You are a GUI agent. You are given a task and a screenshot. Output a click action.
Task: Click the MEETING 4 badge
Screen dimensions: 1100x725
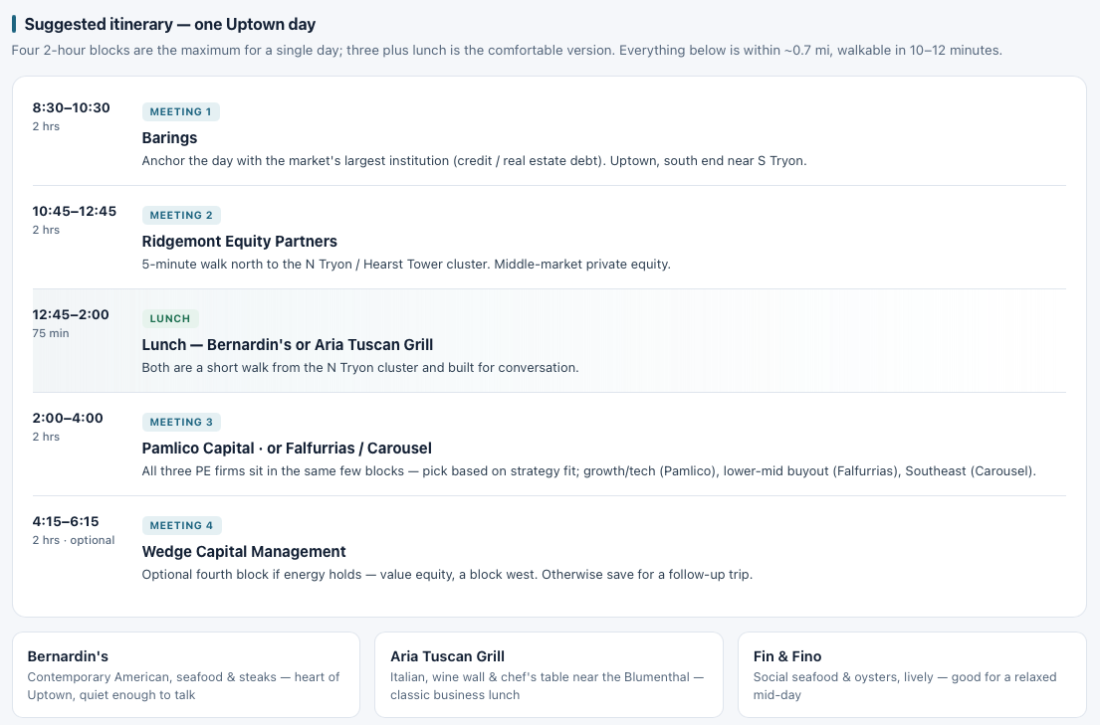181,525
